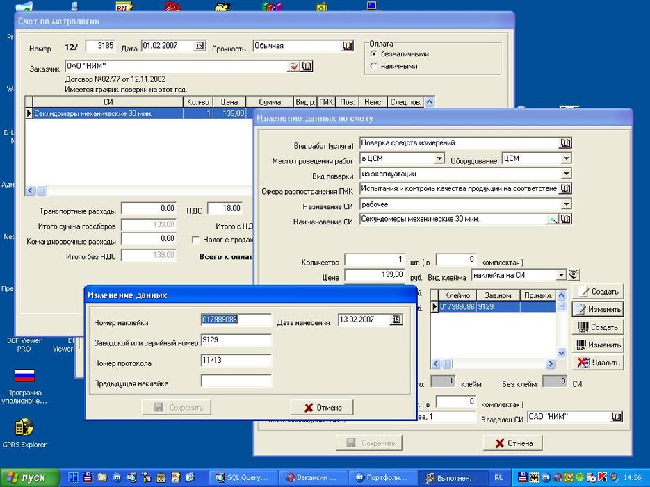Expand Вид клейма наклейка на СИ dropdown
Image resolution: width=650 pixels, height=487 pixels.
pyautogui.click(x=560, y=275)
